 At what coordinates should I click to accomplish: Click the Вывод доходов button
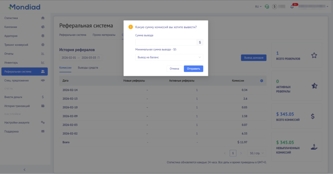(253, 57)
